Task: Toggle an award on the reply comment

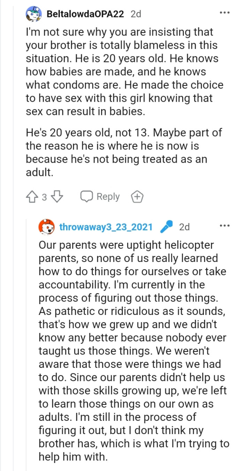Action: click(137, 196)
